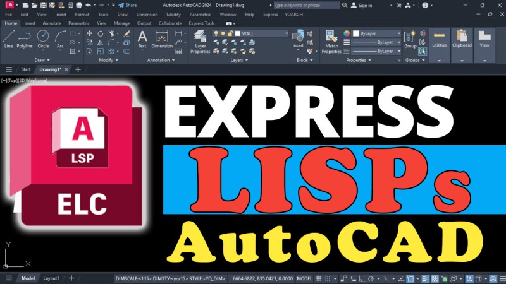Toggle drawing grid display in status bar
The width and height of the screenshot is (506, 284).
[319, 278]
